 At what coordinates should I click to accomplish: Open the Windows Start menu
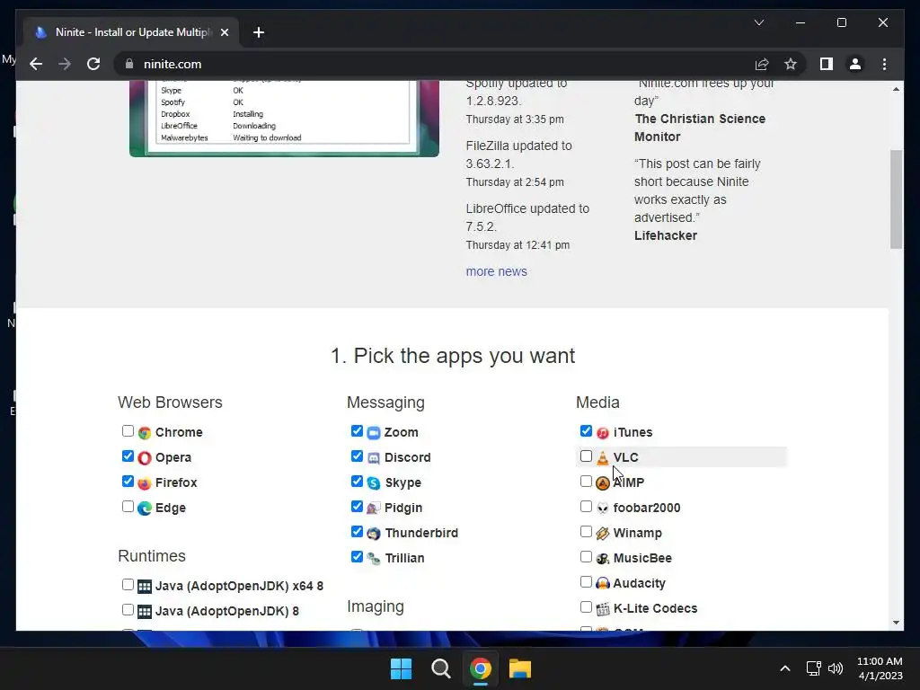tap(402, 668)
